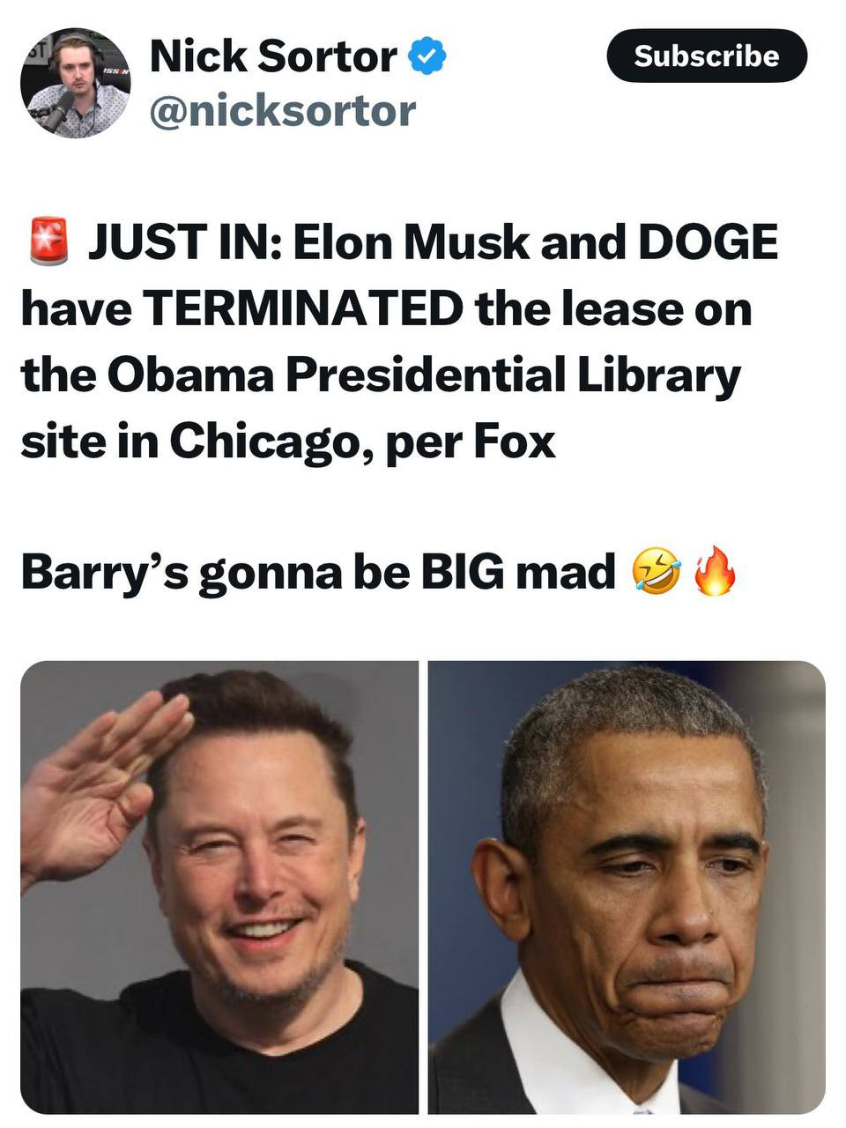
Task: Click the microphone inside the profile avatar
Action: pos(58,109)
